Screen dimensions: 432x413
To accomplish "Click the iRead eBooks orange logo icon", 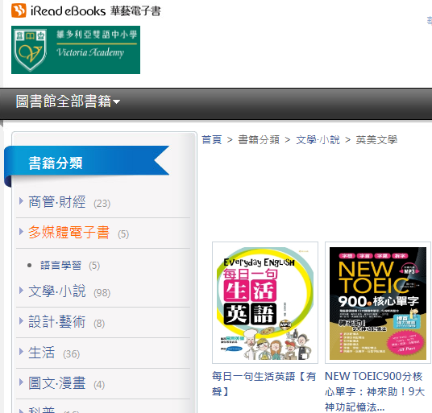I will 19,10.
